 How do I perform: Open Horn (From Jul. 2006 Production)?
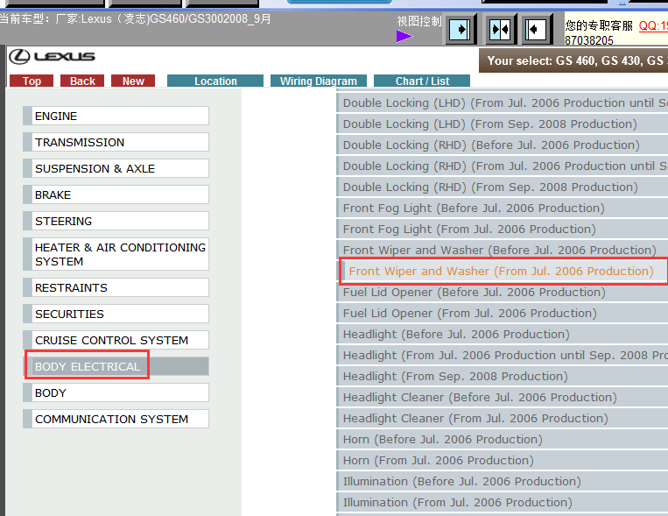pyautogui.click(x=503, y=461)
